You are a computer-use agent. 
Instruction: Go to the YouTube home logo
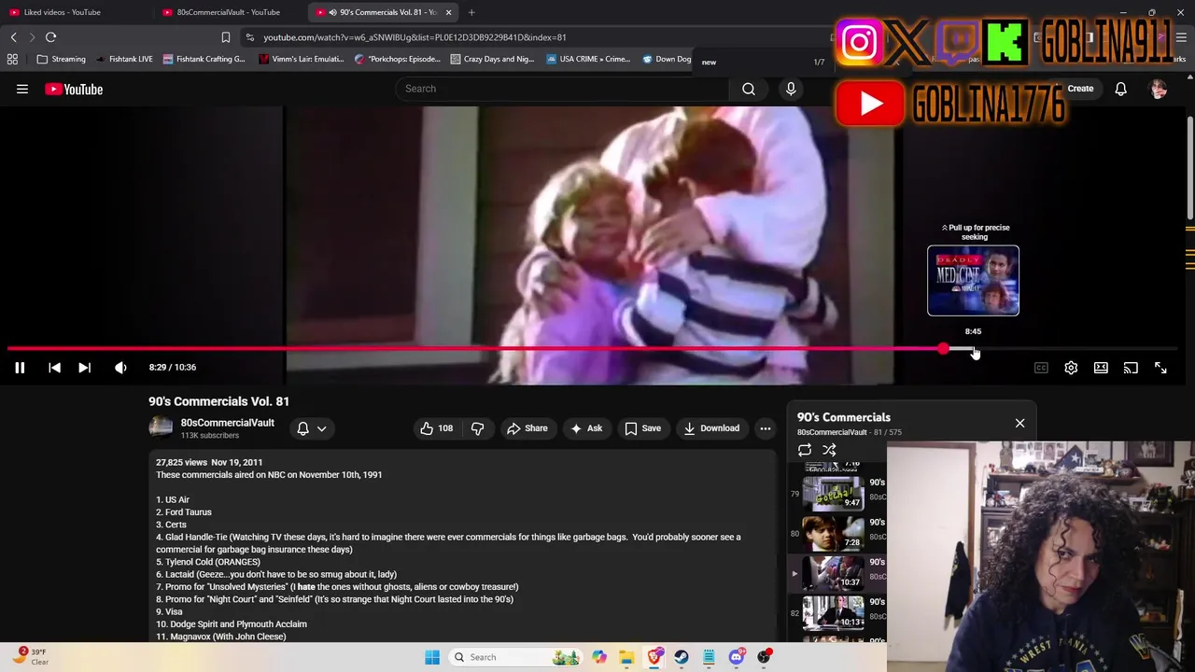pos(74,89)
